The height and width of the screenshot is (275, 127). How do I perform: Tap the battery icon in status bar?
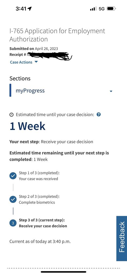pos(111,9)
